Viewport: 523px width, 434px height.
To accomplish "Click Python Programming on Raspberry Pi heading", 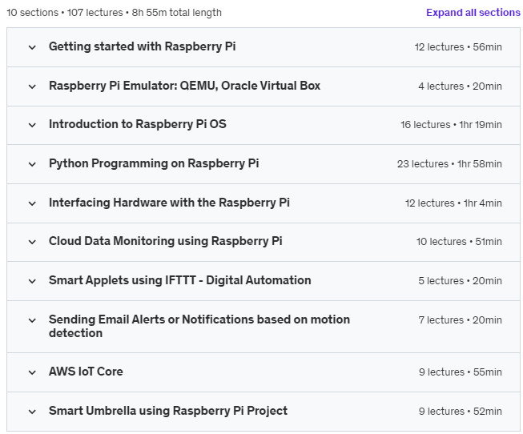I will click(x=154, y=163).
